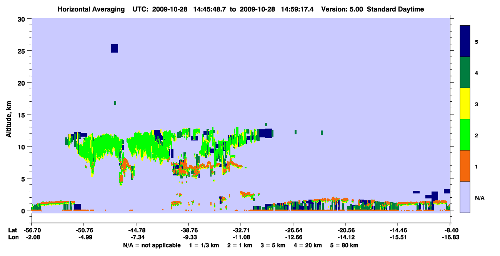Viewport: 500px width, 256px height.
Task: Click the colorbar number label 4
Action: 477,73
